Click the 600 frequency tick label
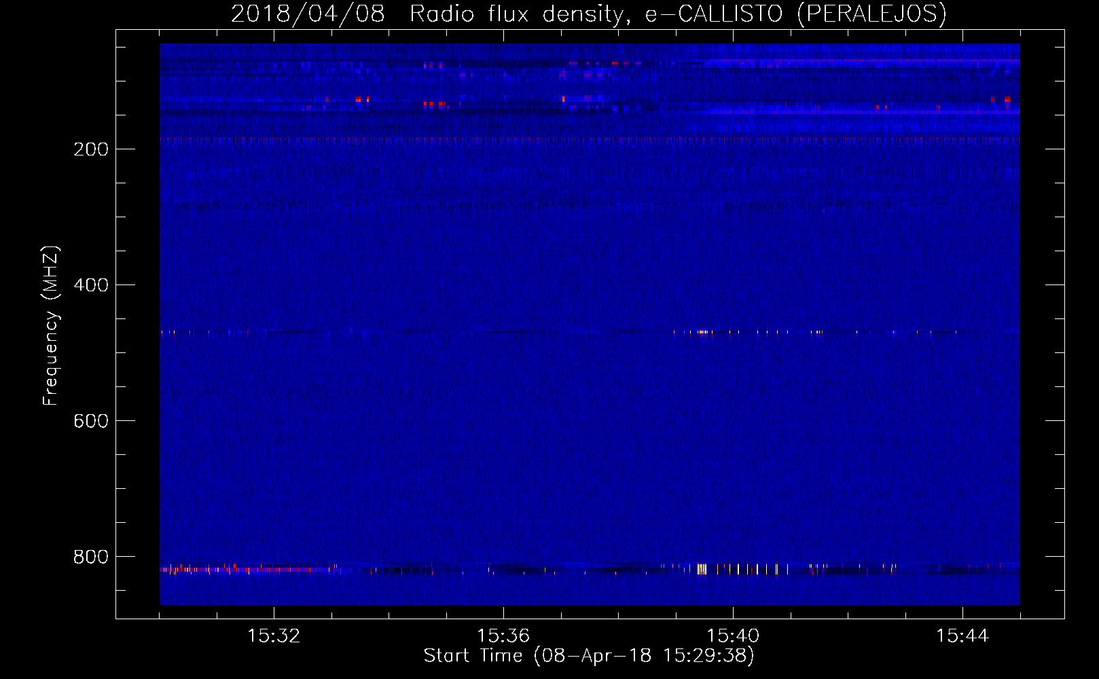 click(91, 421)
